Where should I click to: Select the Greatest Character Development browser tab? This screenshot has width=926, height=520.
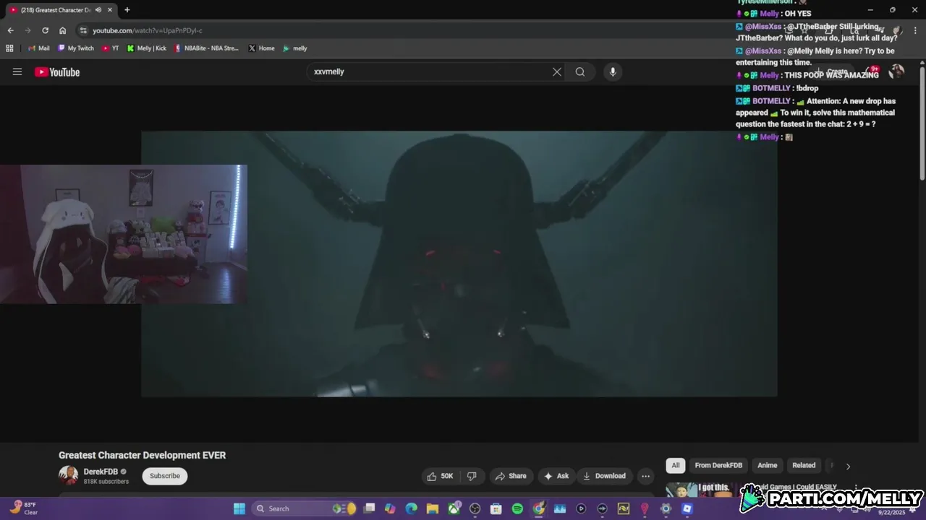[x=58, y=10]
